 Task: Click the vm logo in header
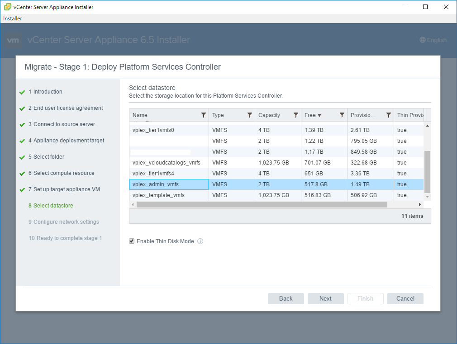14,40
